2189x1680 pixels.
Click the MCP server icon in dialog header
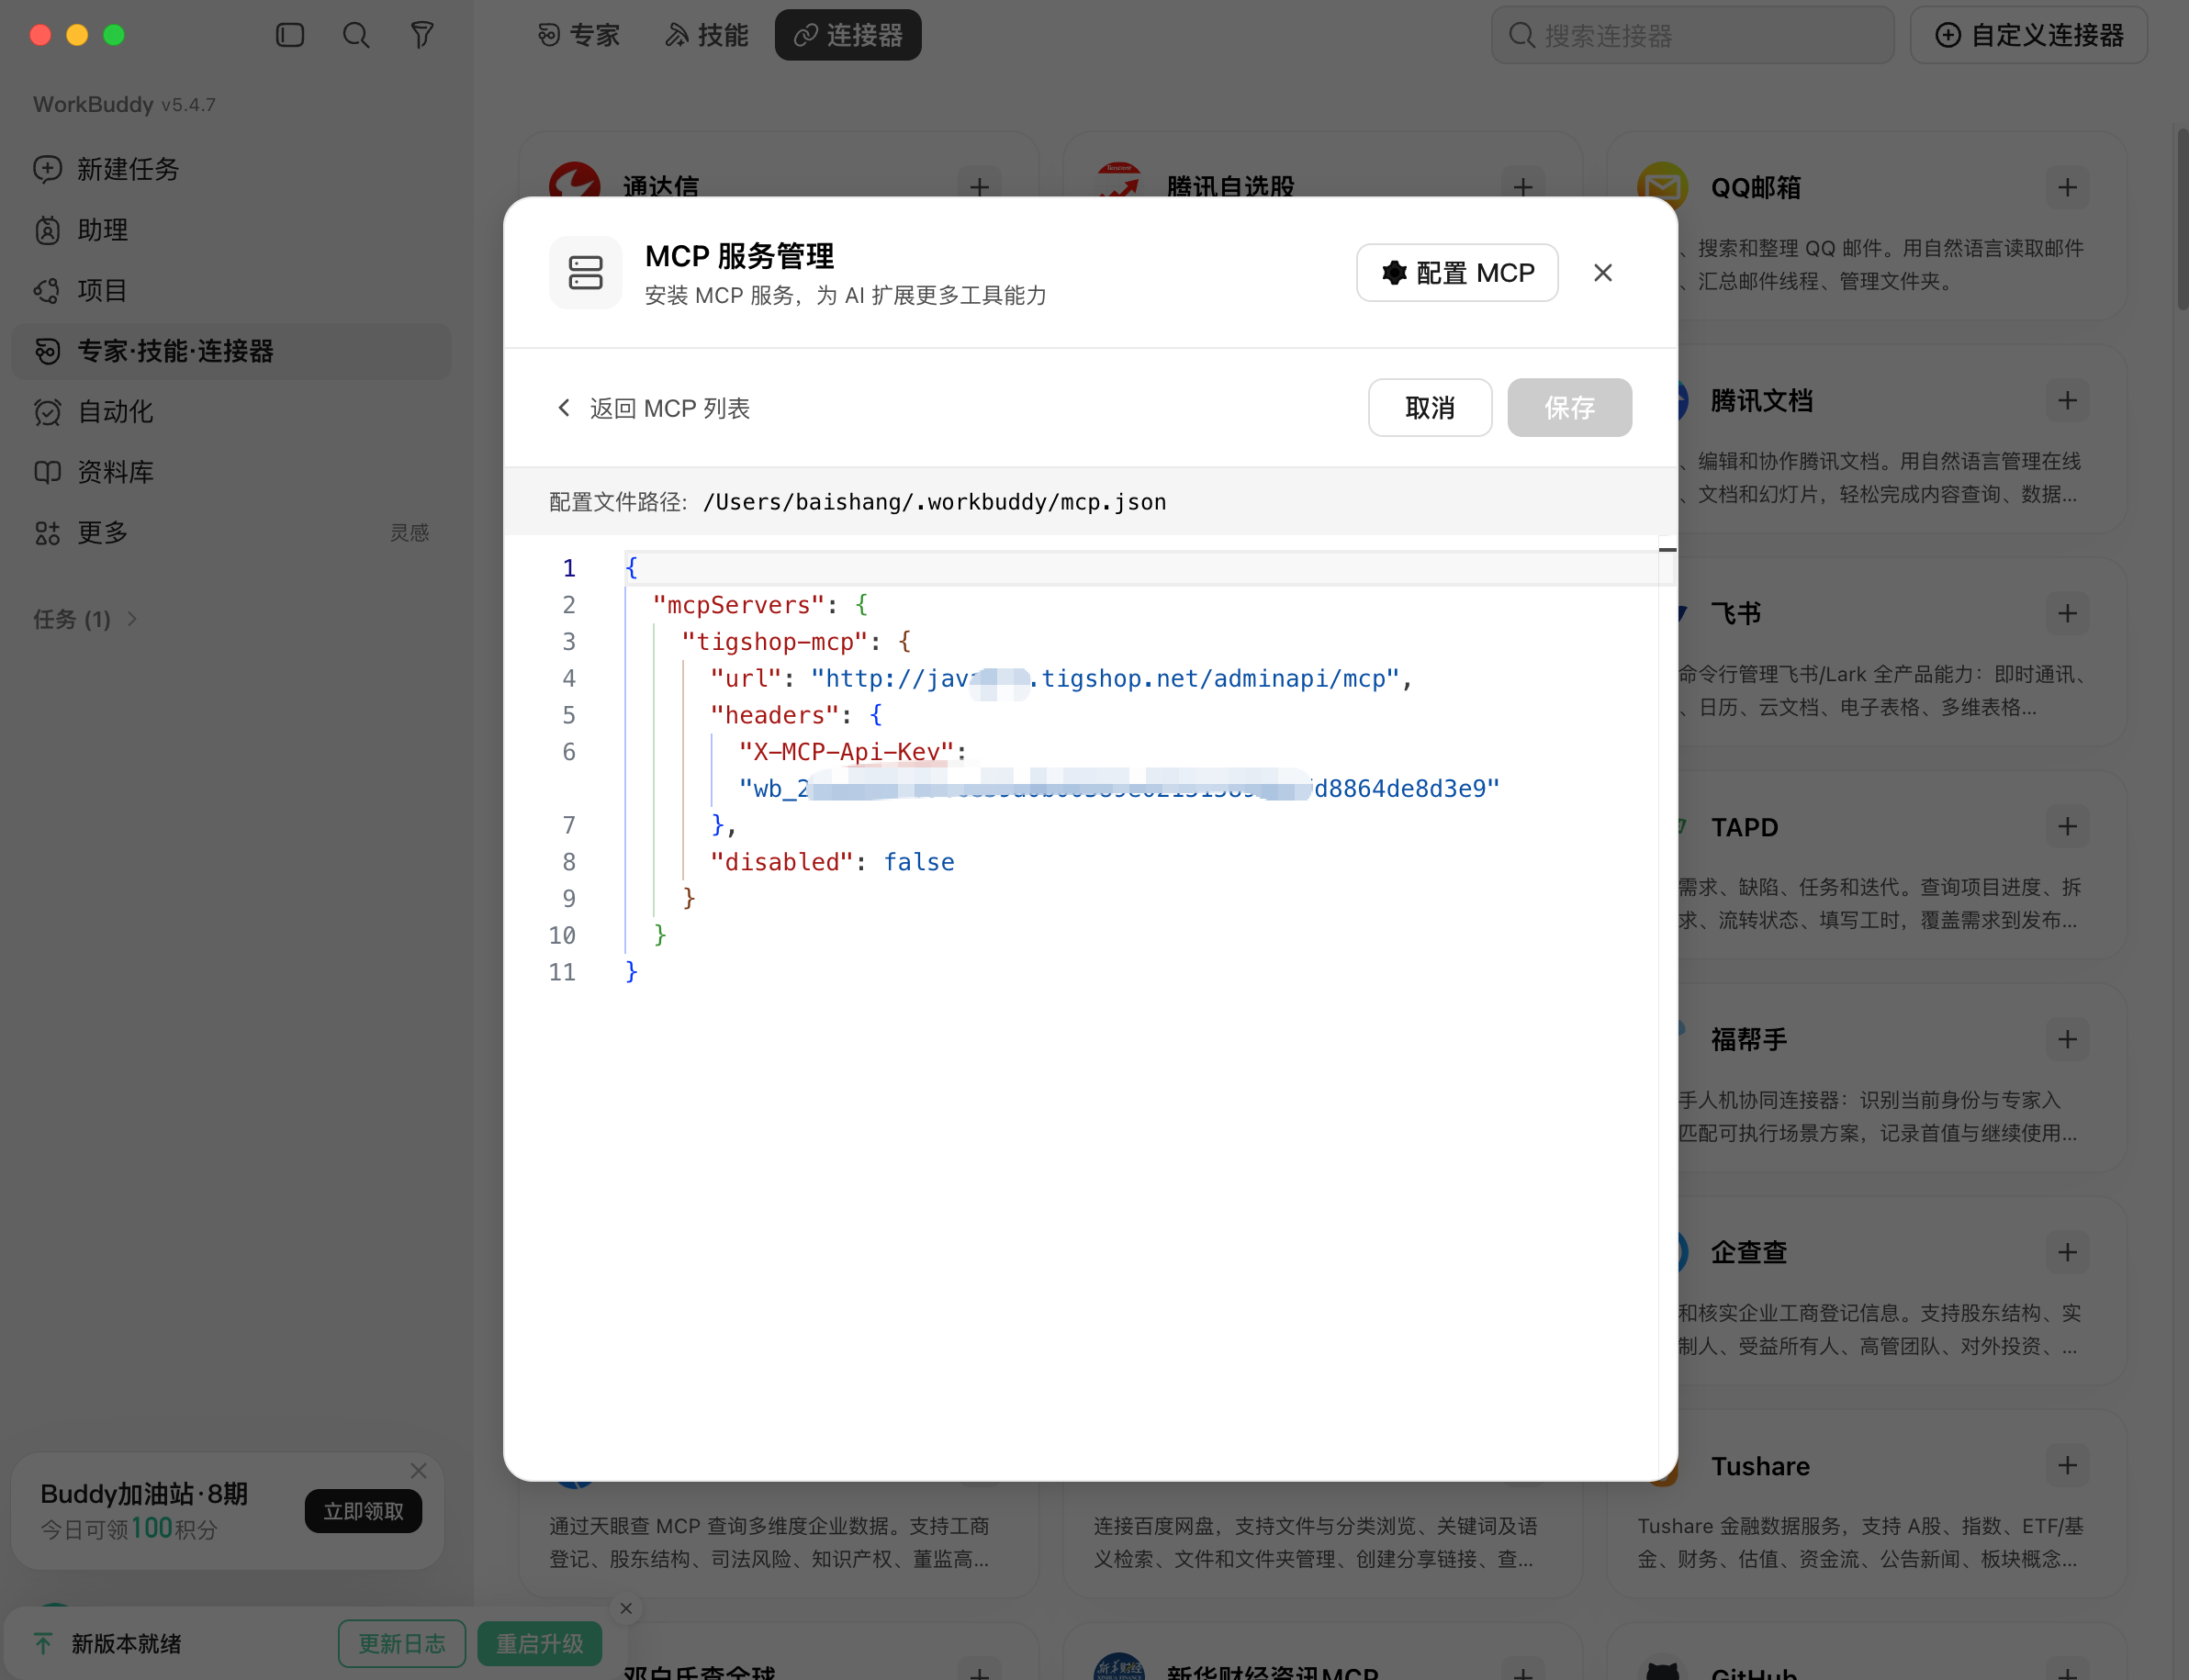click(x=586, y=273)
